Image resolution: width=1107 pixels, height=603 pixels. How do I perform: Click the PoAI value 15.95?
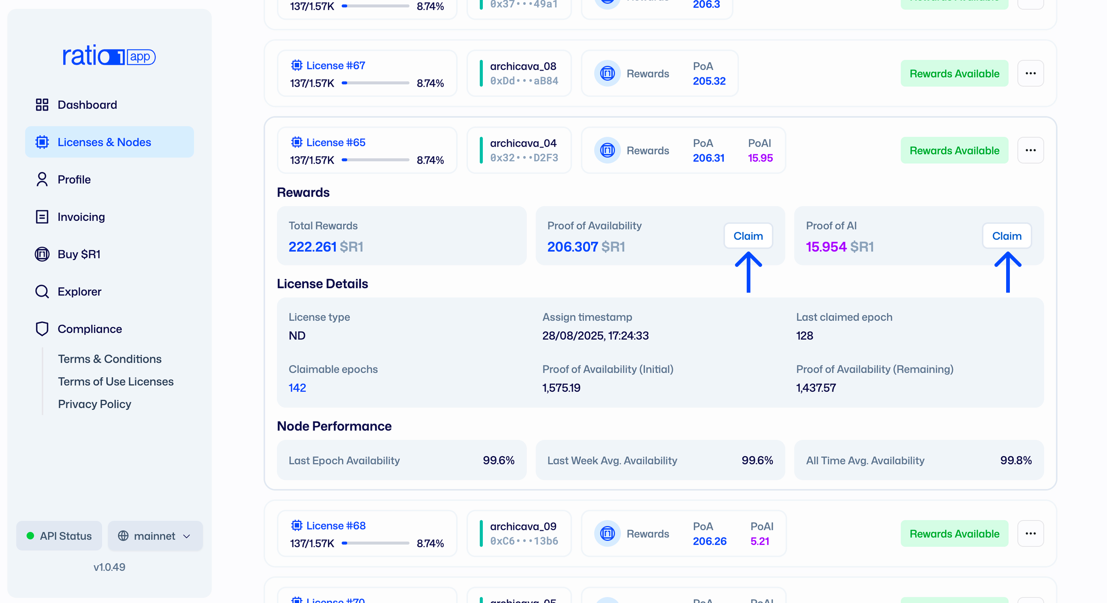[760, 158]
